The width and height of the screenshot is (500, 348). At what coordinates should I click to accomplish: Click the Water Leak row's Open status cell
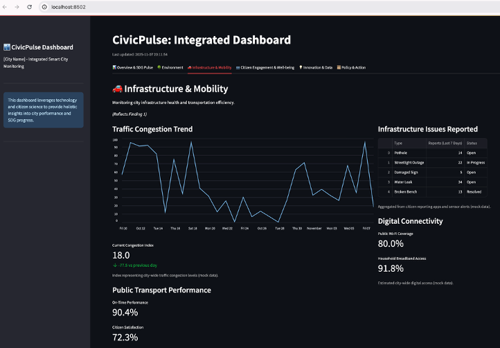coord(472,182)
